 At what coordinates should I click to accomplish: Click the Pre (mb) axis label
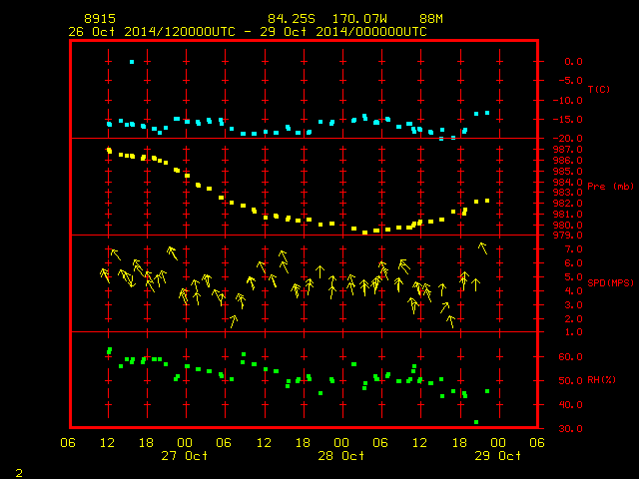pos(610,187)
